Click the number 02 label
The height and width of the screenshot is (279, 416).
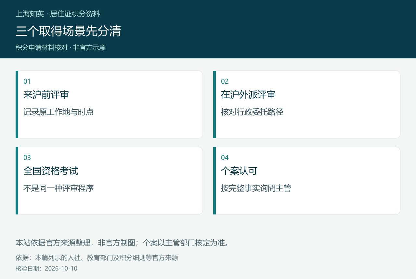pyautogui.click(x=225, y=81)
